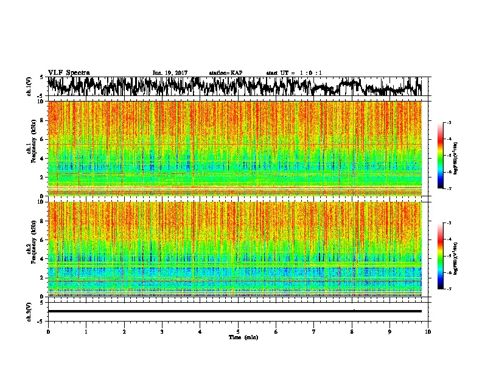
Task: Click the VLF Spectra title text
Action: point(69,73)
